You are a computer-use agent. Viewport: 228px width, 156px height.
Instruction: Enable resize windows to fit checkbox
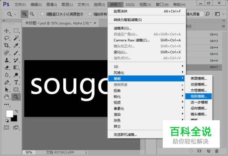42,14
